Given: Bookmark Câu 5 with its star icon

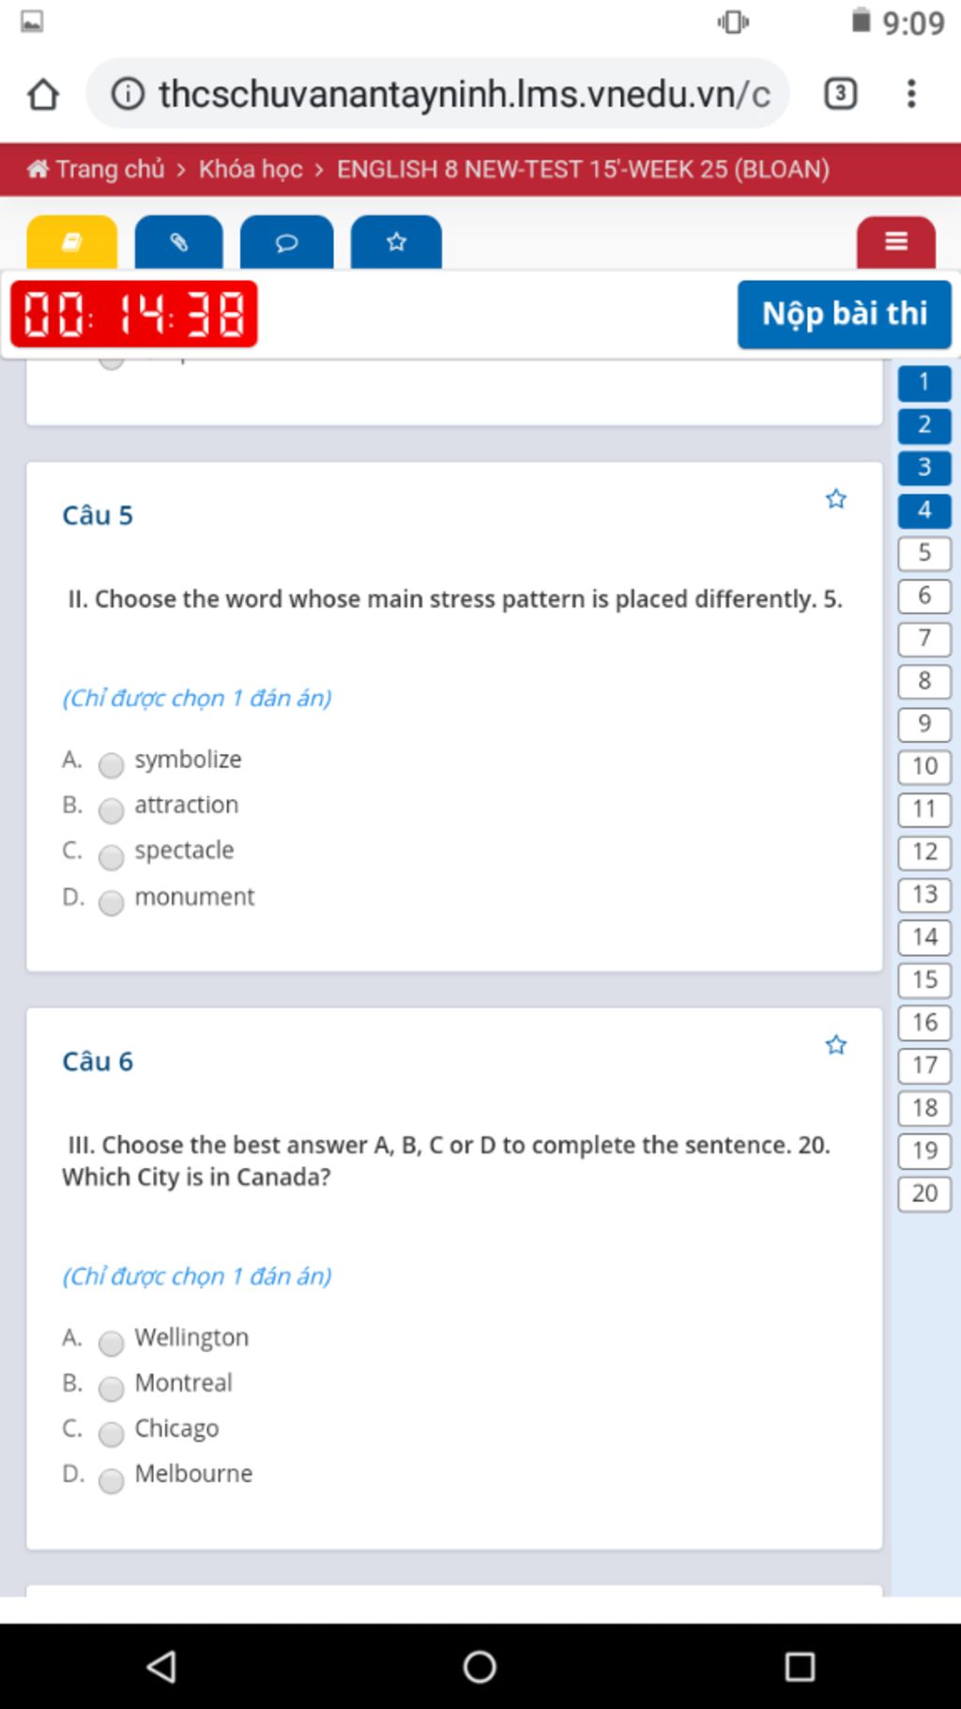Looking at the screenshot, I should click(x=836, y=499).
